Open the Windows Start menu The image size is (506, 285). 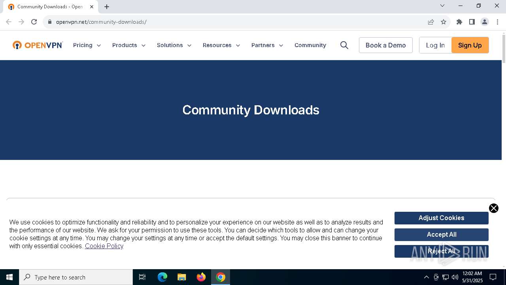tap(9, 277)
